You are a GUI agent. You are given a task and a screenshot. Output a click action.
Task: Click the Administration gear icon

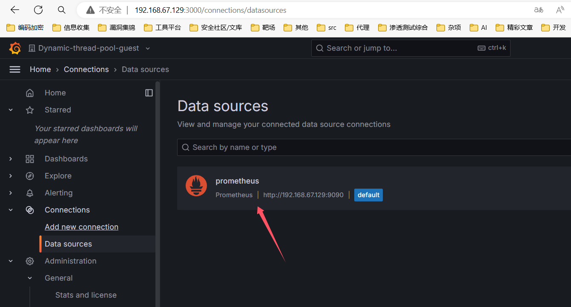tap(30, 261)
